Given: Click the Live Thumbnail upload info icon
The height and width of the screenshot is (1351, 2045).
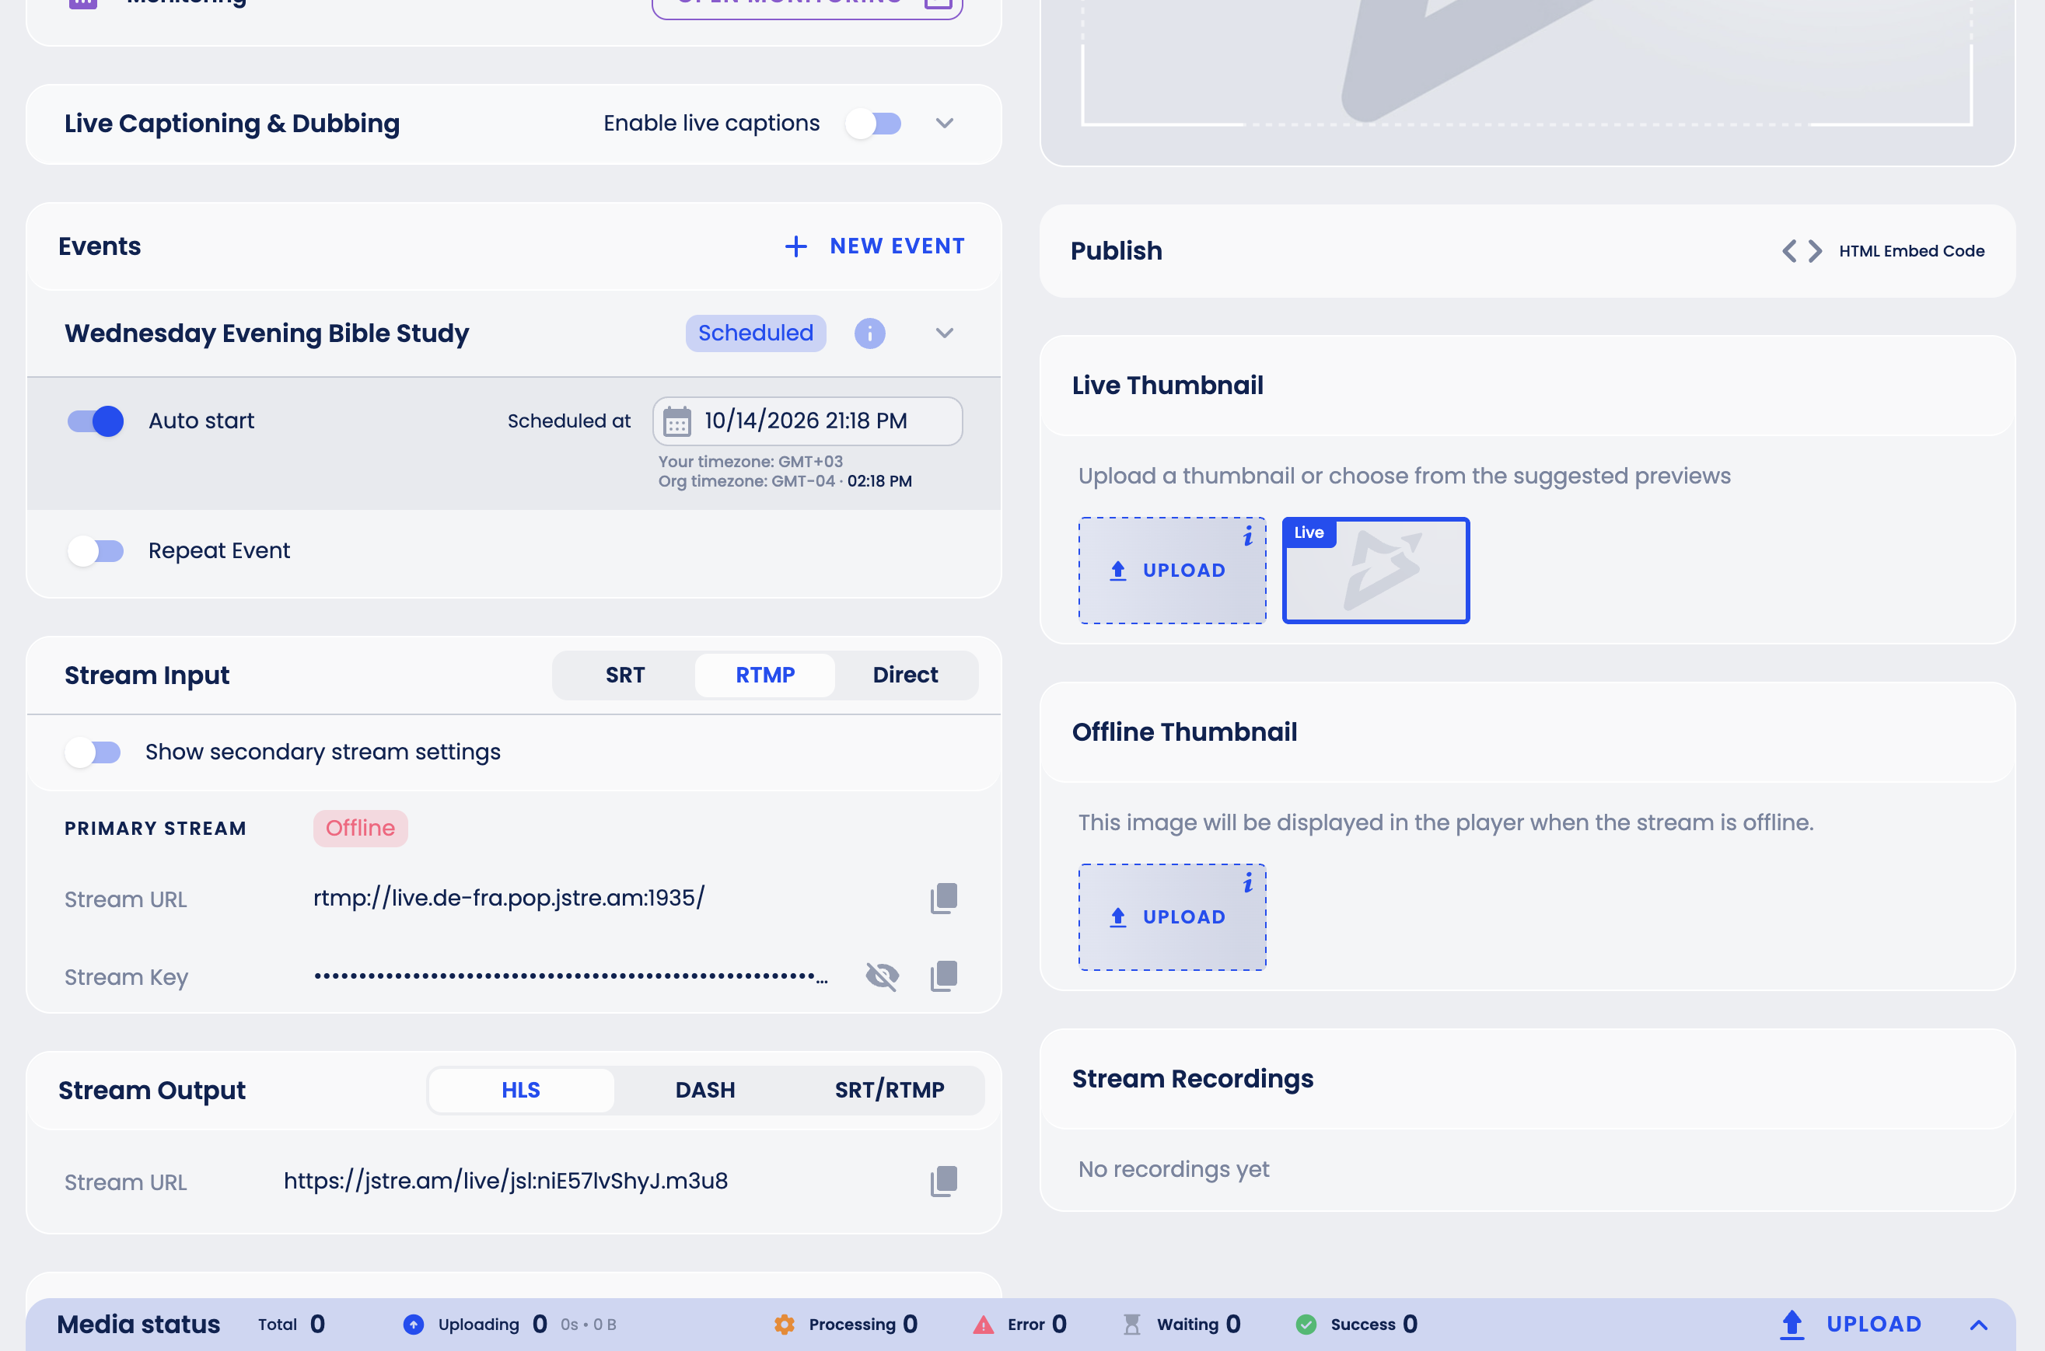Looking at the screenshot, I should click(x=1248, y=536).
